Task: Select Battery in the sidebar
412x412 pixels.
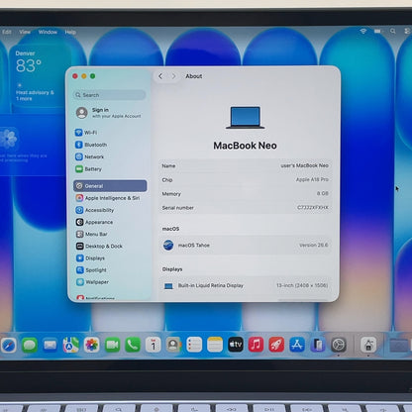Action: [88, 169]
